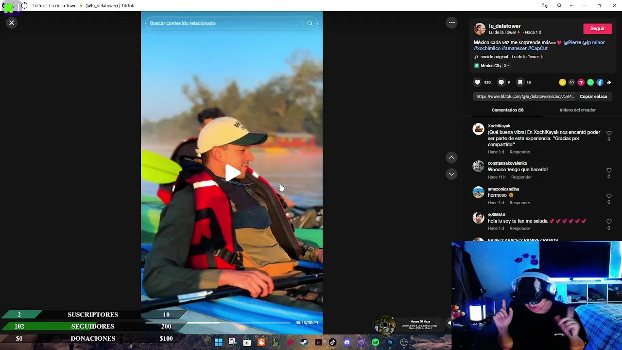
Task: Reply to XochiKayak comment via Responder
Action: click(x=519, y=152)
